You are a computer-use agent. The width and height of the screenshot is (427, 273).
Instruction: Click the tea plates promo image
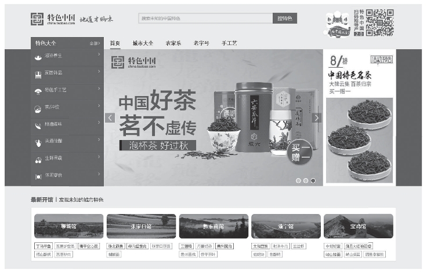click(360, 140)
